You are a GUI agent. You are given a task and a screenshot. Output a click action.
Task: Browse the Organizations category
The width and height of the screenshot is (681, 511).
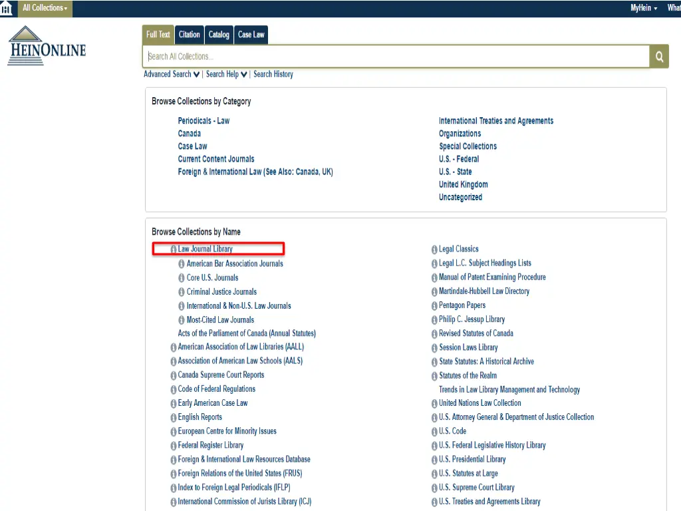click(x=460, y=133)
